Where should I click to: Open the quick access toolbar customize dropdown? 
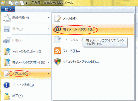coord(26,3)
